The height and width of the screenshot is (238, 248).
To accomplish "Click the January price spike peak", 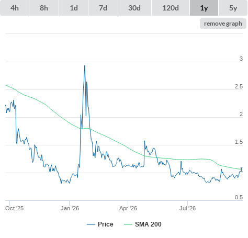I will point(85,66).
